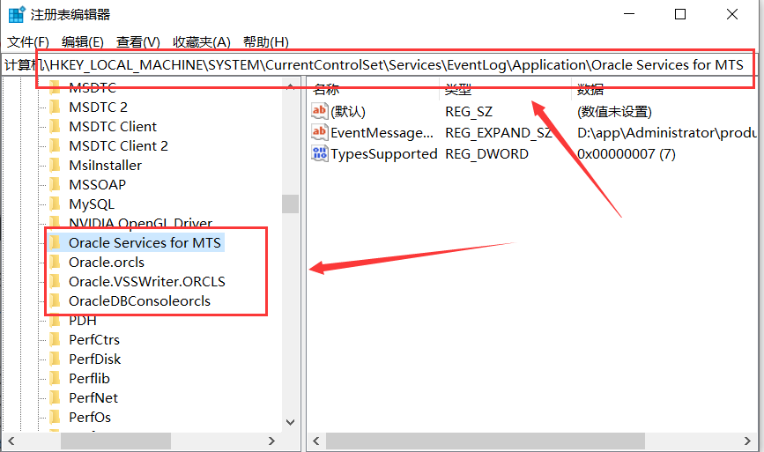Open the 帮助(H) menu
Viewport: 764px width, 452px height.
click(265, 42)
